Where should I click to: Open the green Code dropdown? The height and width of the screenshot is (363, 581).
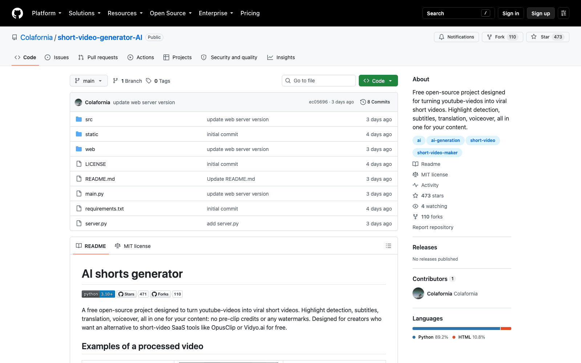378,81
